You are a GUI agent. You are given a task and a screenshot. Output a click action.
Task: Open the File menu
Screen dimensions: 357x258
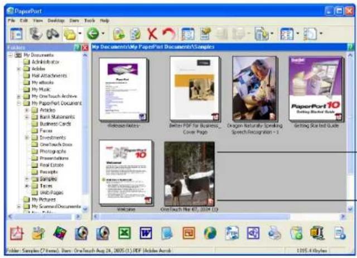point(11,21)
